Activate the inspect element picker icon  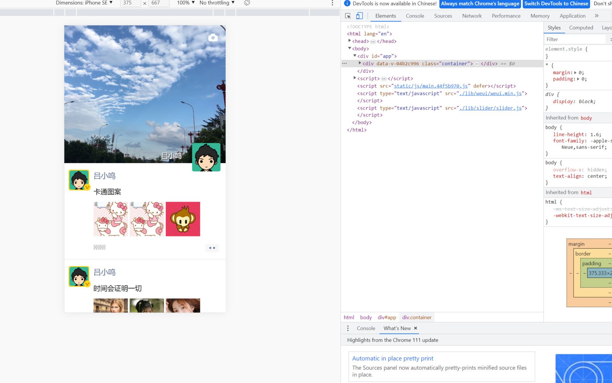(348, 16)
